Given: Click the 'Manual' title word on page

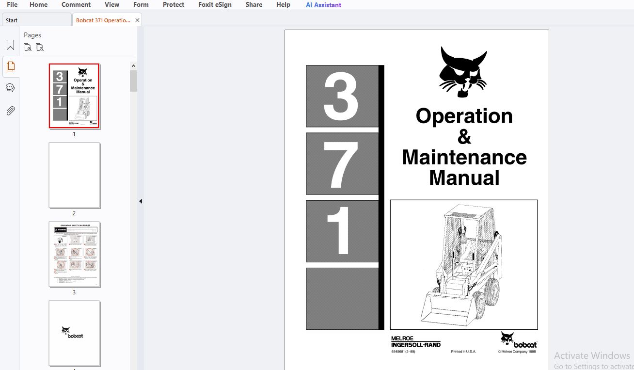Looking at the screenshot, I should click(464, 177).
